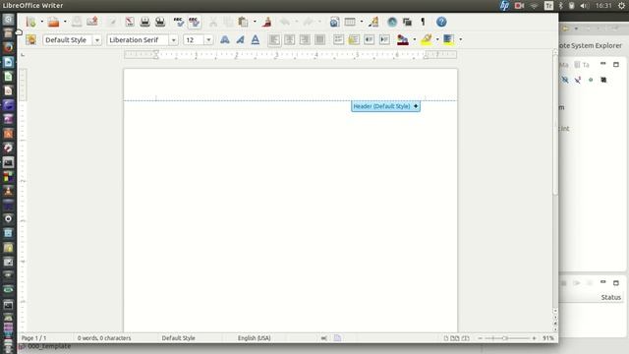The height and width of the screenshot is (354, 629).
Task: Click English (USA) language in status bar
Action: (x=254, y=338)
